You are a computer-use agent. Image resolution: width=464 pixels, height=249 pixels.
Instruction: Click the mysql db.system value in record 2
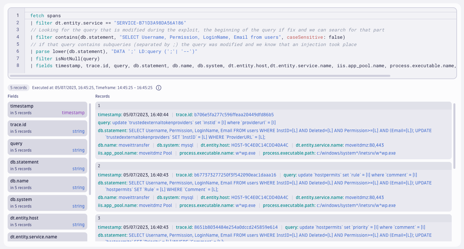click(187, 197)
